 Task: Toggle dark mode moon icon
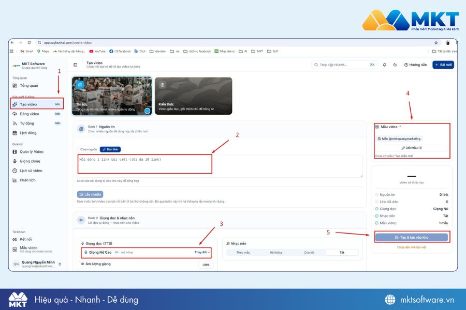coord(395,65)
